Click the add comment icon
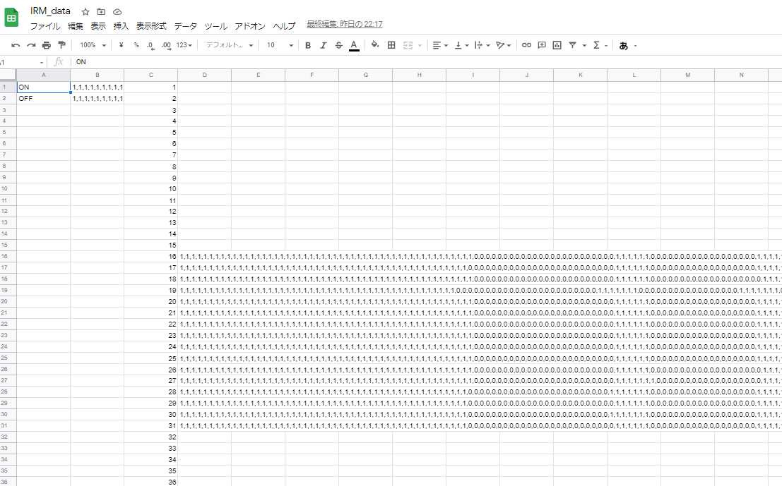Image resolution: width=782 pixels, height=486 pixels. point(542,45)
